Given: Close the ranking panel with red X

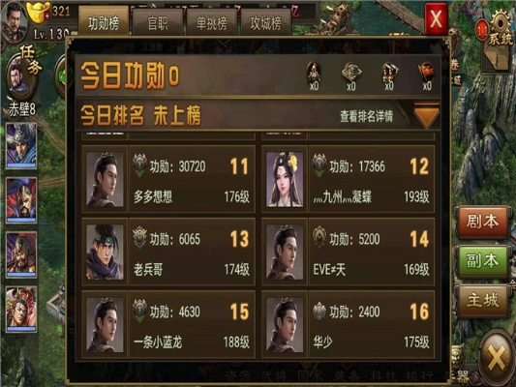Looking at the screenshot, I should [436, 18].
